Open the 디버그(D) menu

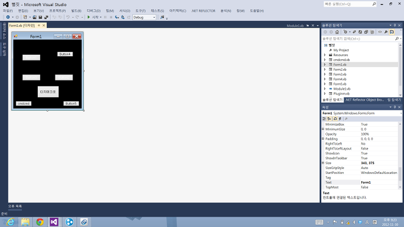point(93,11)
